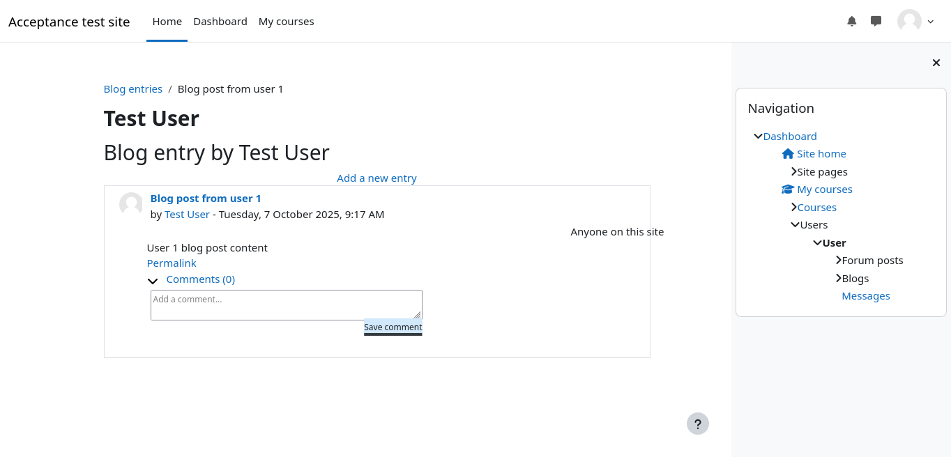Click the Site home house icon
This screenshot has height=457, width=951.
click(788, 154)
